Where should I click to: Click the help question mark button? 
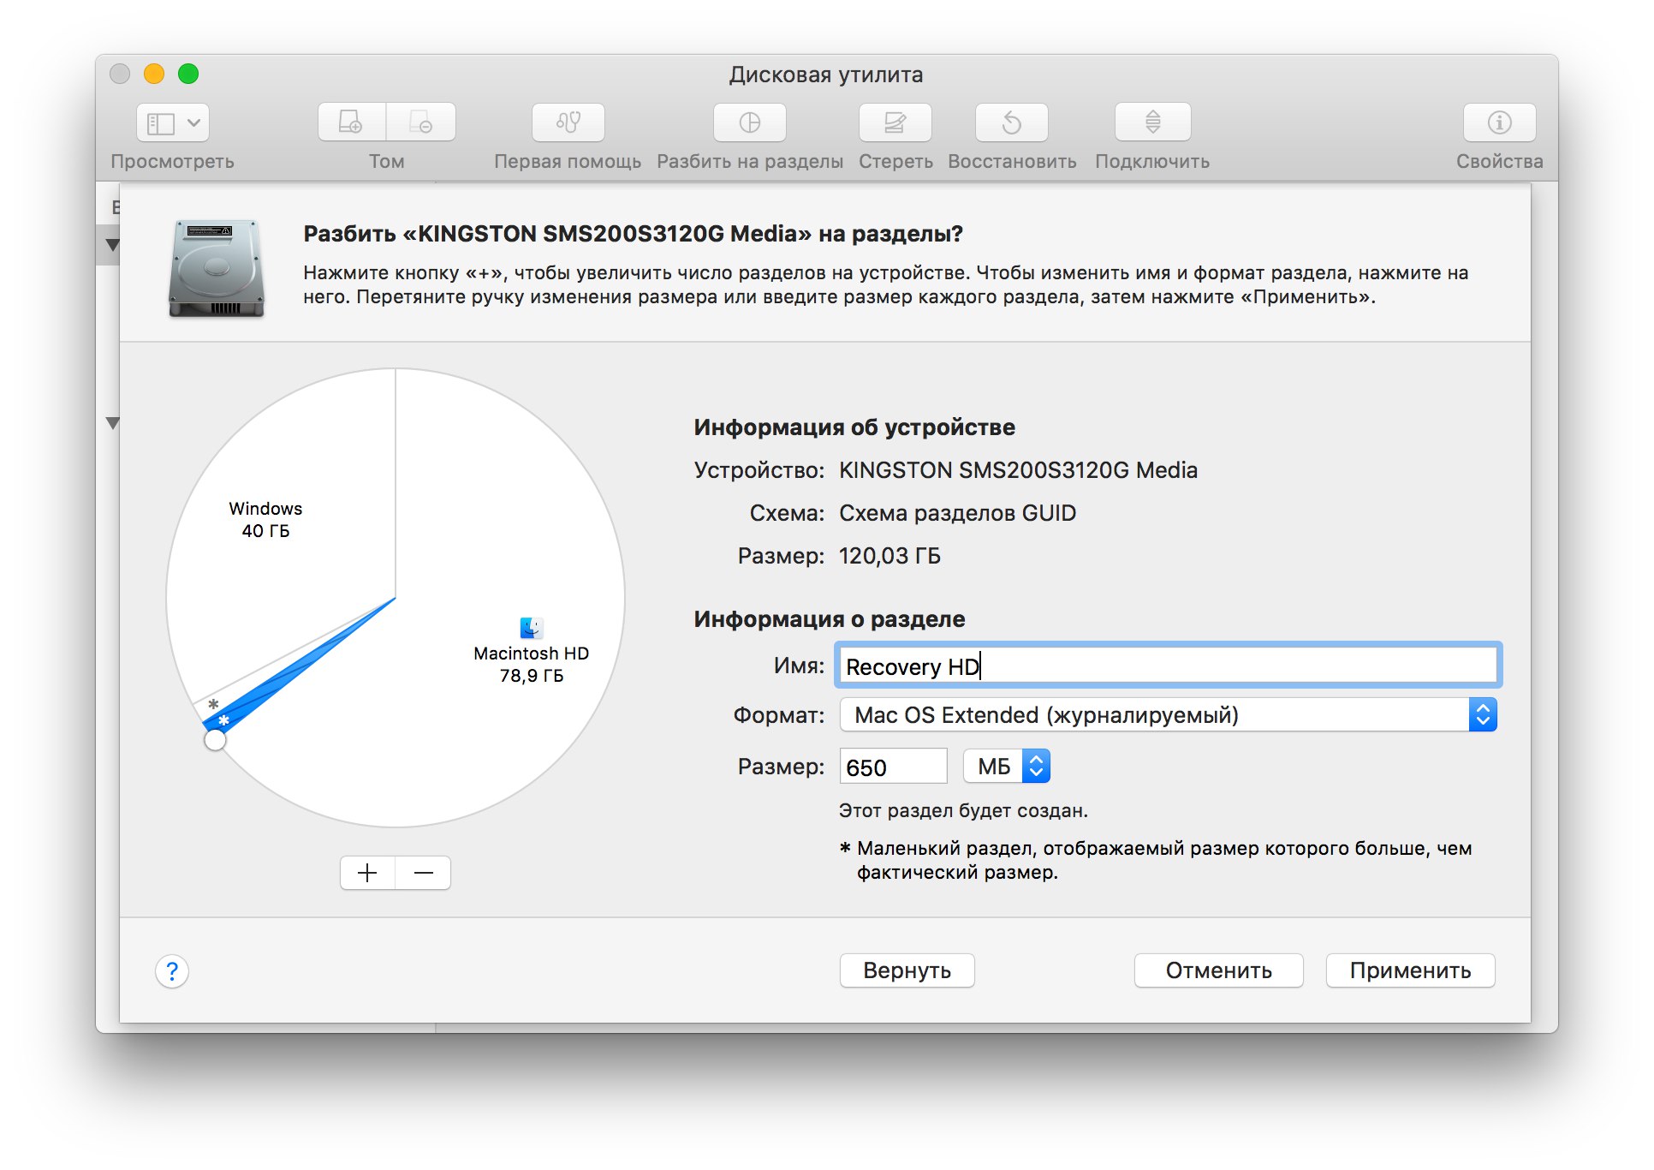coord(172,971)
